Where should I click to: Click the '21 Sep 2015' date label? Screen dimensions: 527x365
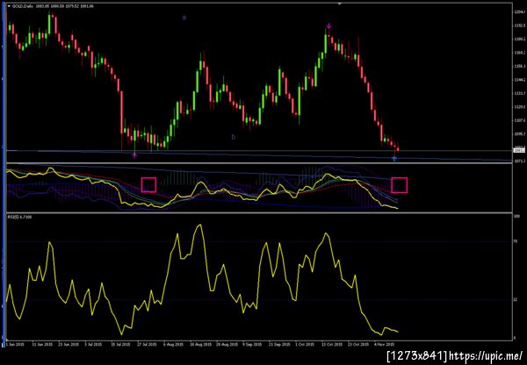pyautogui.click(x=279, y=345)
